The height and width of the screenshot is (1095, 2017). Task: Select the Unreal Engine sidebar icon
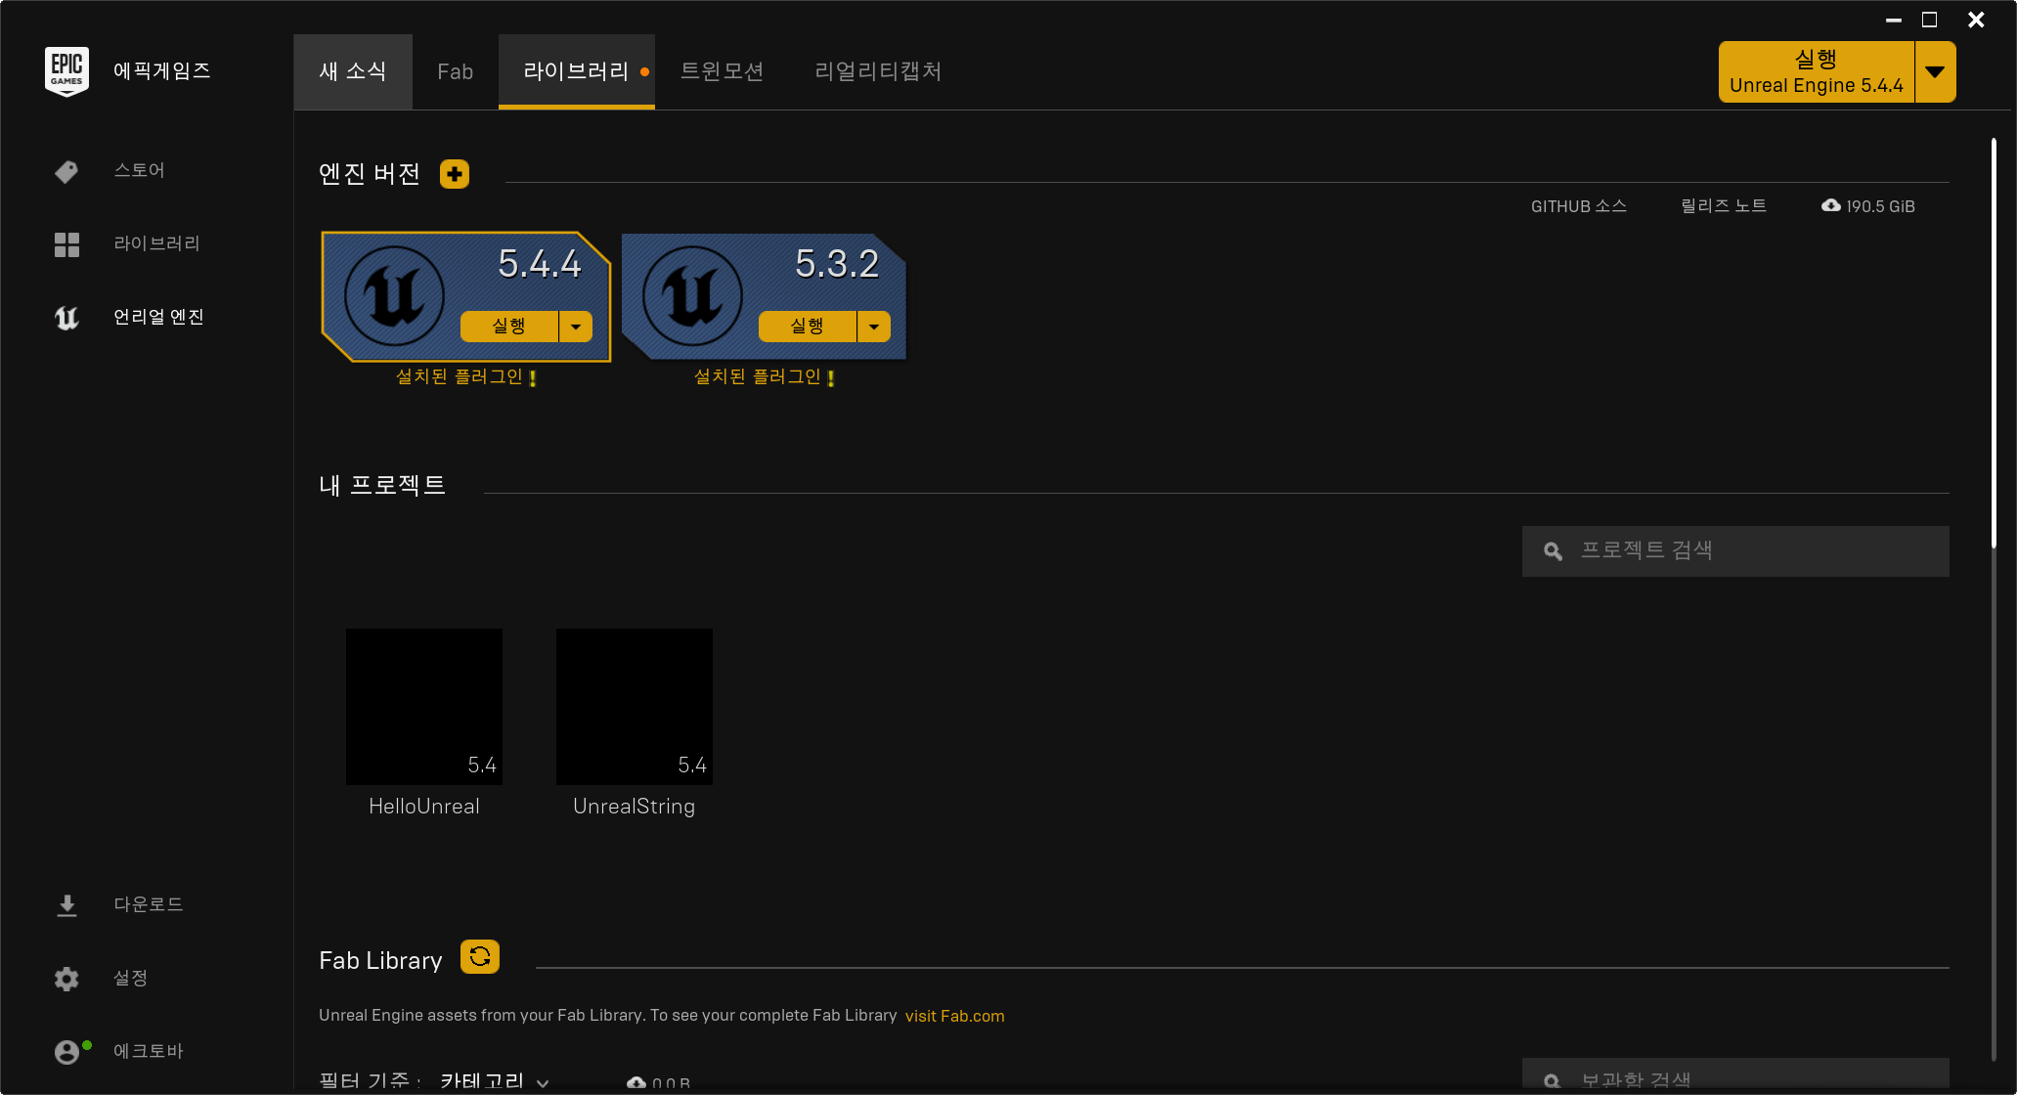tap(66, 318)
